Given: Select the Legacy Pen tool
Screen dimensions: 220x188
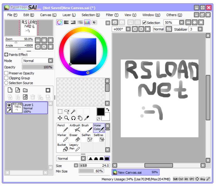Looking at the screenshot, I should tap(75, 147).
